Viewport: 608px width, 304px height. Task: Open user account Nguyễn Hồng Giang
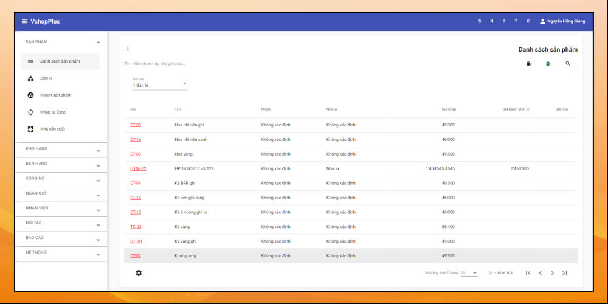[562, 21]
